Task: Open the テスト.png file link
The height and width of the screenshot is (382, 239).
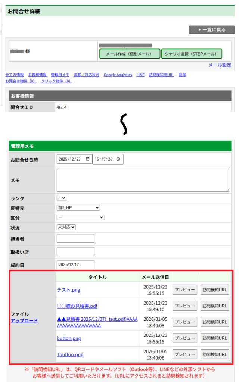Action: (x=68, y=290)
